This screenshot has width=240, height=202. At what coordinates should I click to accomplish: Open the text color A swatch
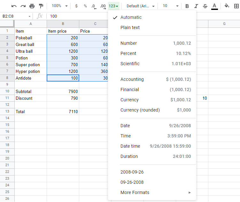(214, 6)
